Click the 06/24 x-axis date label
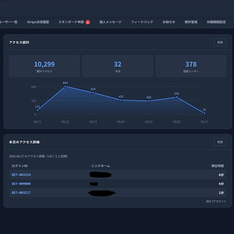 click(121, 122)
